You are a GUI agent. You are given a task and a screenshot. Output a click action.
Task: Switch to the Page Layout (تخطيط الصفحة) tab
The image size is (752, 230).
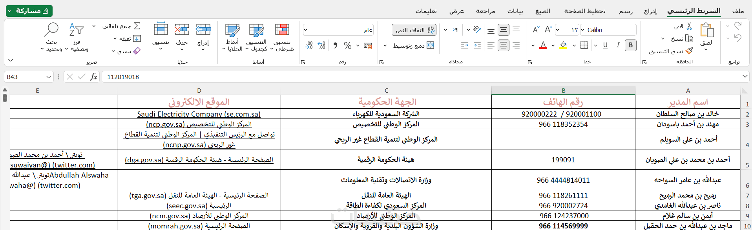click(x=585, y=11)
